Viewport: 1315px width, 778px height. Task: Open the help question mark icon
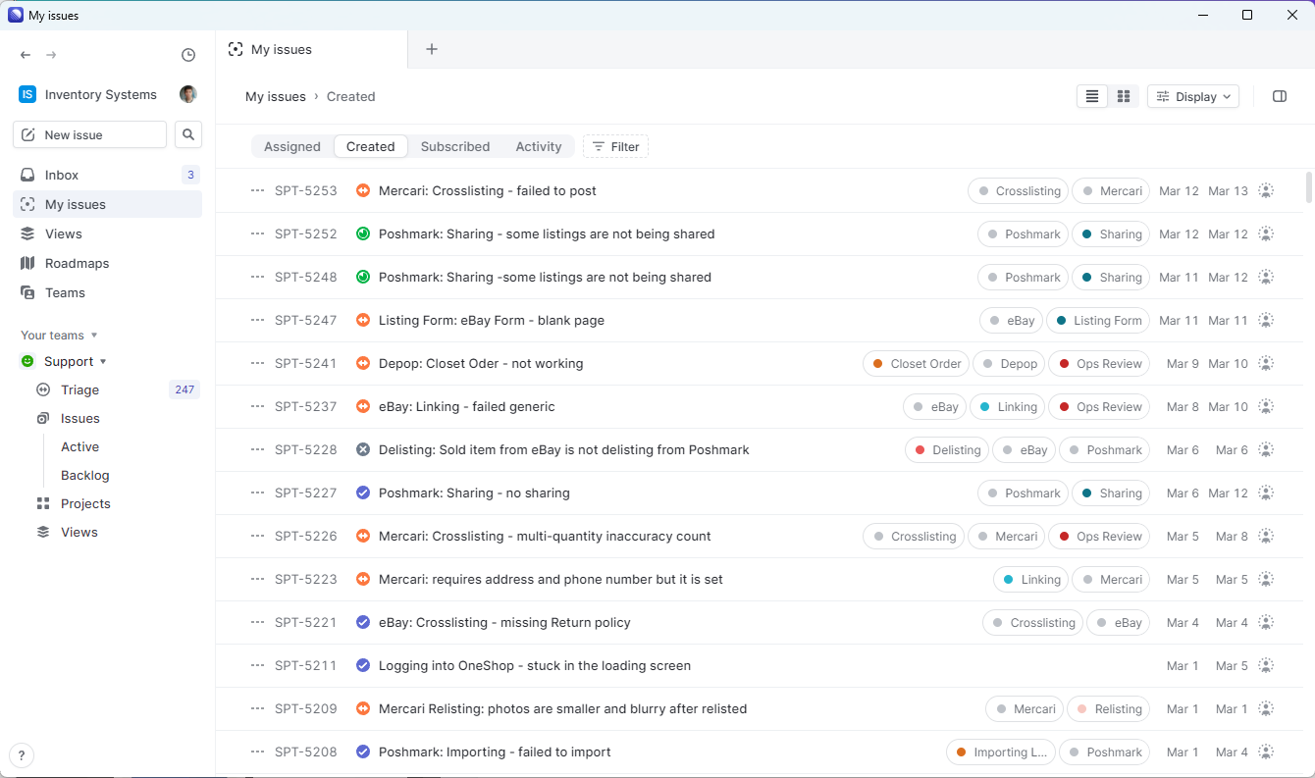tap(21, 755)
